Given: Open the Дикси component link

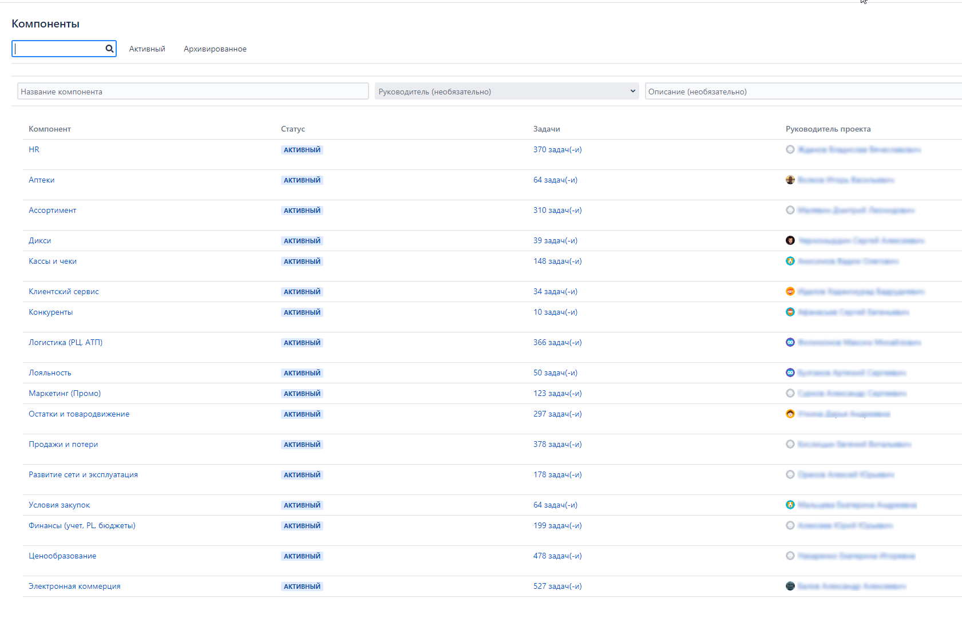Looking at the screenshot, I should 40,240.
